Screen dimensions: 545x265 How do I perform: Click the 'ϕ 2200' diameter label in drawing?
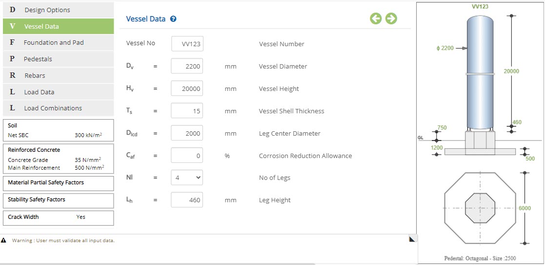(x=445, y=48)
